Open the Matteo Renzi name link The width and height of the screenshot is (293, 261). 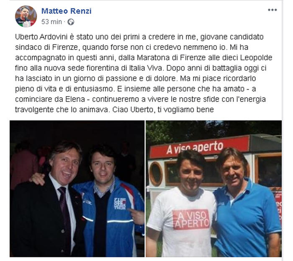coord(66,11)
